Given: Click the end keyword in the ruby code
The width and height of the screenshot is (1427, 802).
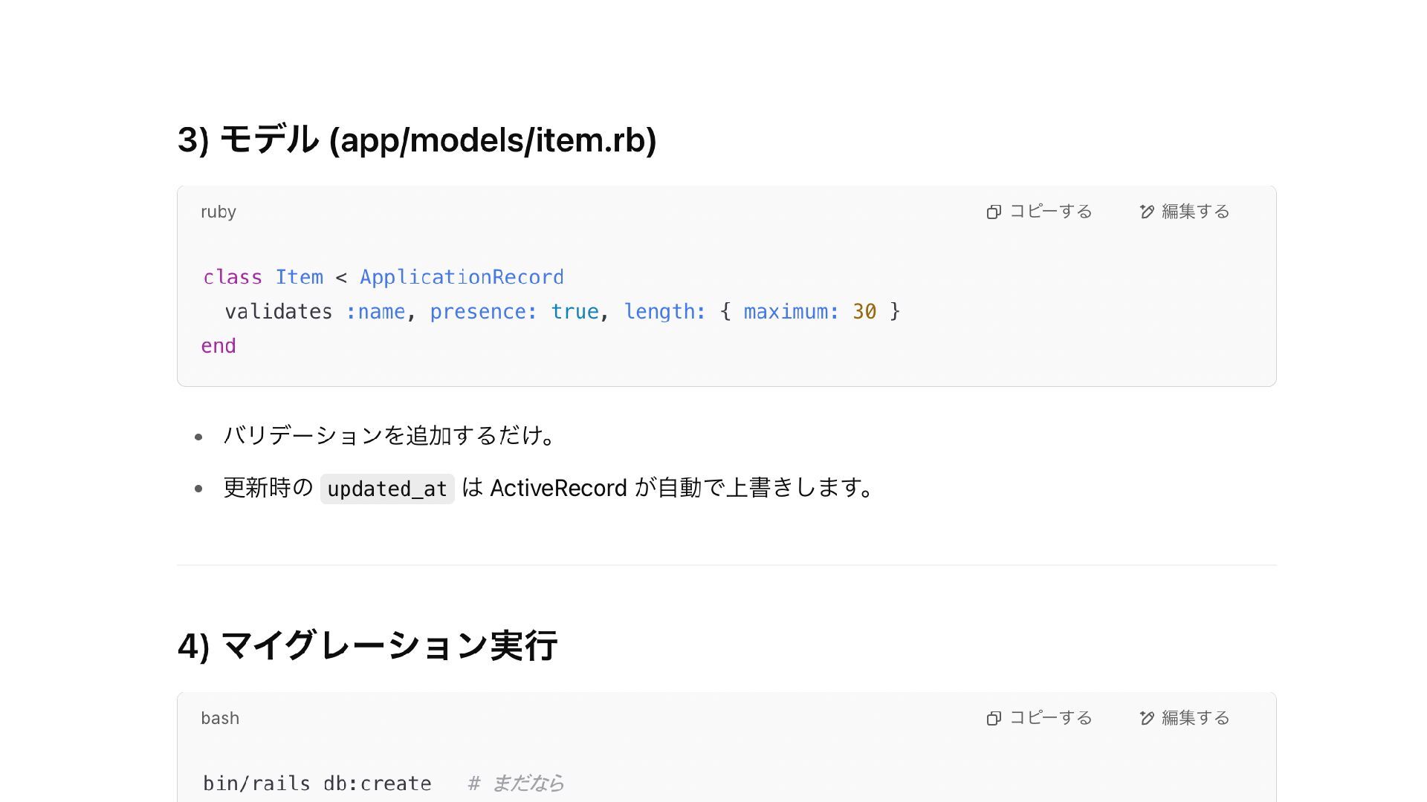Looking at the screenshot, I should (x=218, y=346).
